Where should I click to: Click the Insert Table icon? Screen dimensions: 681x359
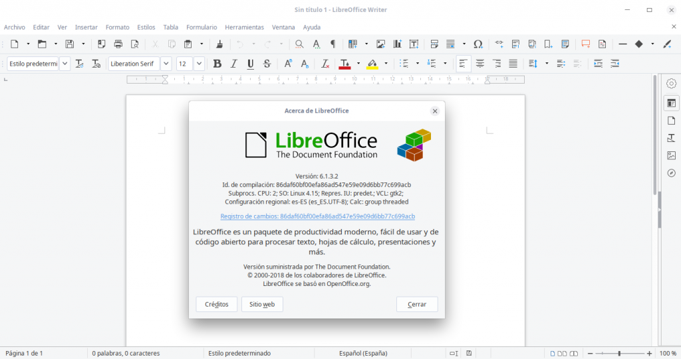point(352,44)
